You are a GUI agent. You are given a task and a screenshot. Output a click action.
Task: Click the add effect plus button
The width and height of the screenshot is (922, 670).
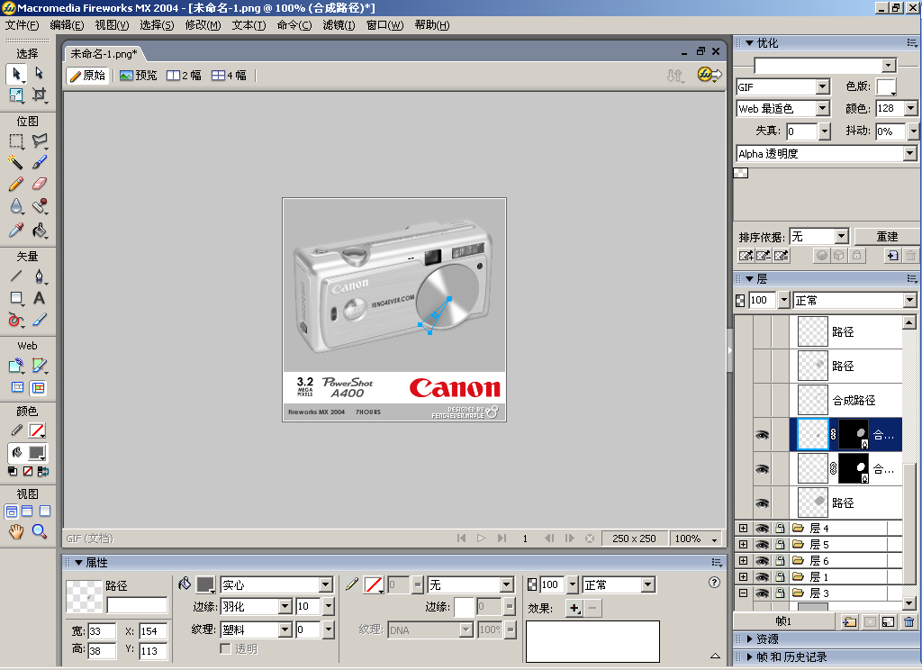574,608
